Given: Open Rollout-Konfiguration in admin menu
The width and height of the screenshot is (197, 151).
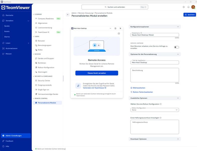Looking at the screenshot, I should [46, 67].
